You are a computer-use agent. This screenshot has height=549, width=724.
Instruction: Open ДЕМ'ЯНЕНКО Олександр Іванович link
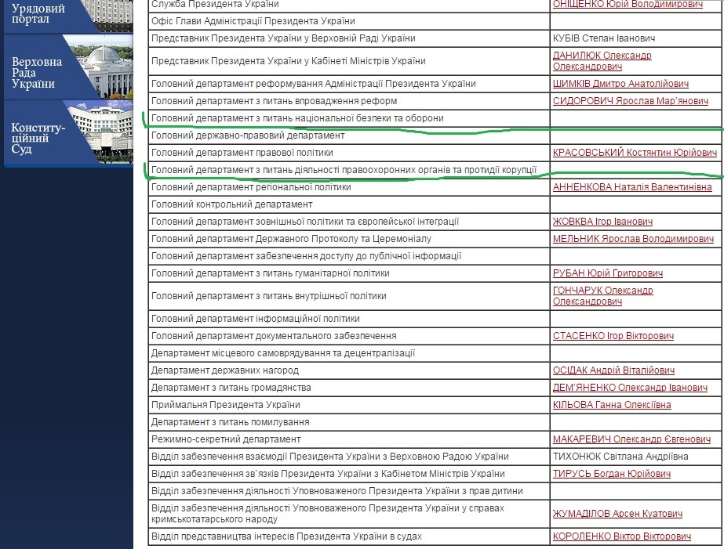630,388
